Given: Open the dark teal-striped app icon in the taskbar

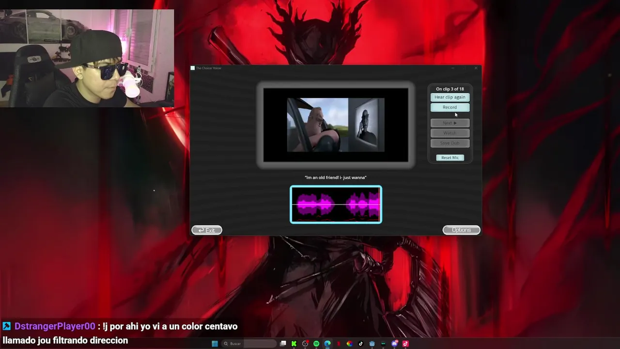Looking at the screenshot, I should click(x=383, y=344).
